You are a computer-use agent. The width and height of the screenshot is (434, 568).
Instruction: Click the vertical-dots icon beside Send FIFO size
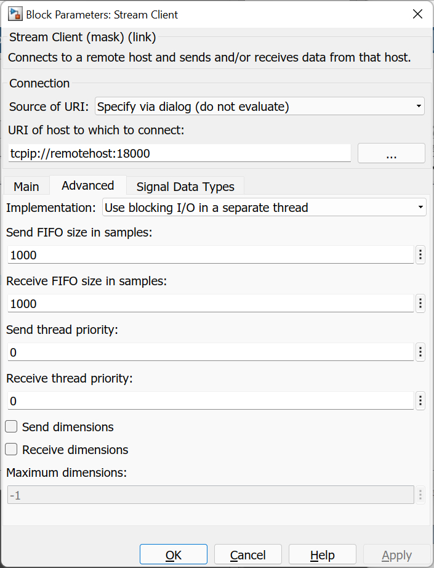(x=420, y=254)
